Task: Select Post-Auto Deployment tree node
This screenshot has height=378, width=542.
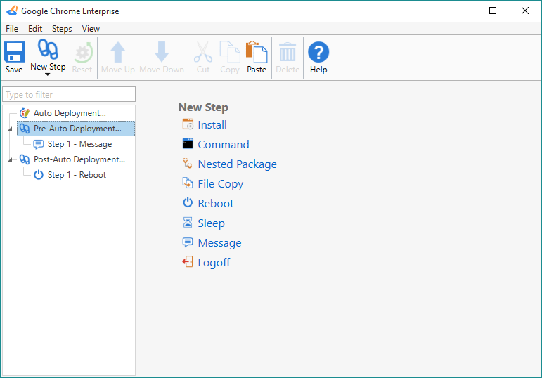Action: pyautogui.click(x=79, y=159)
